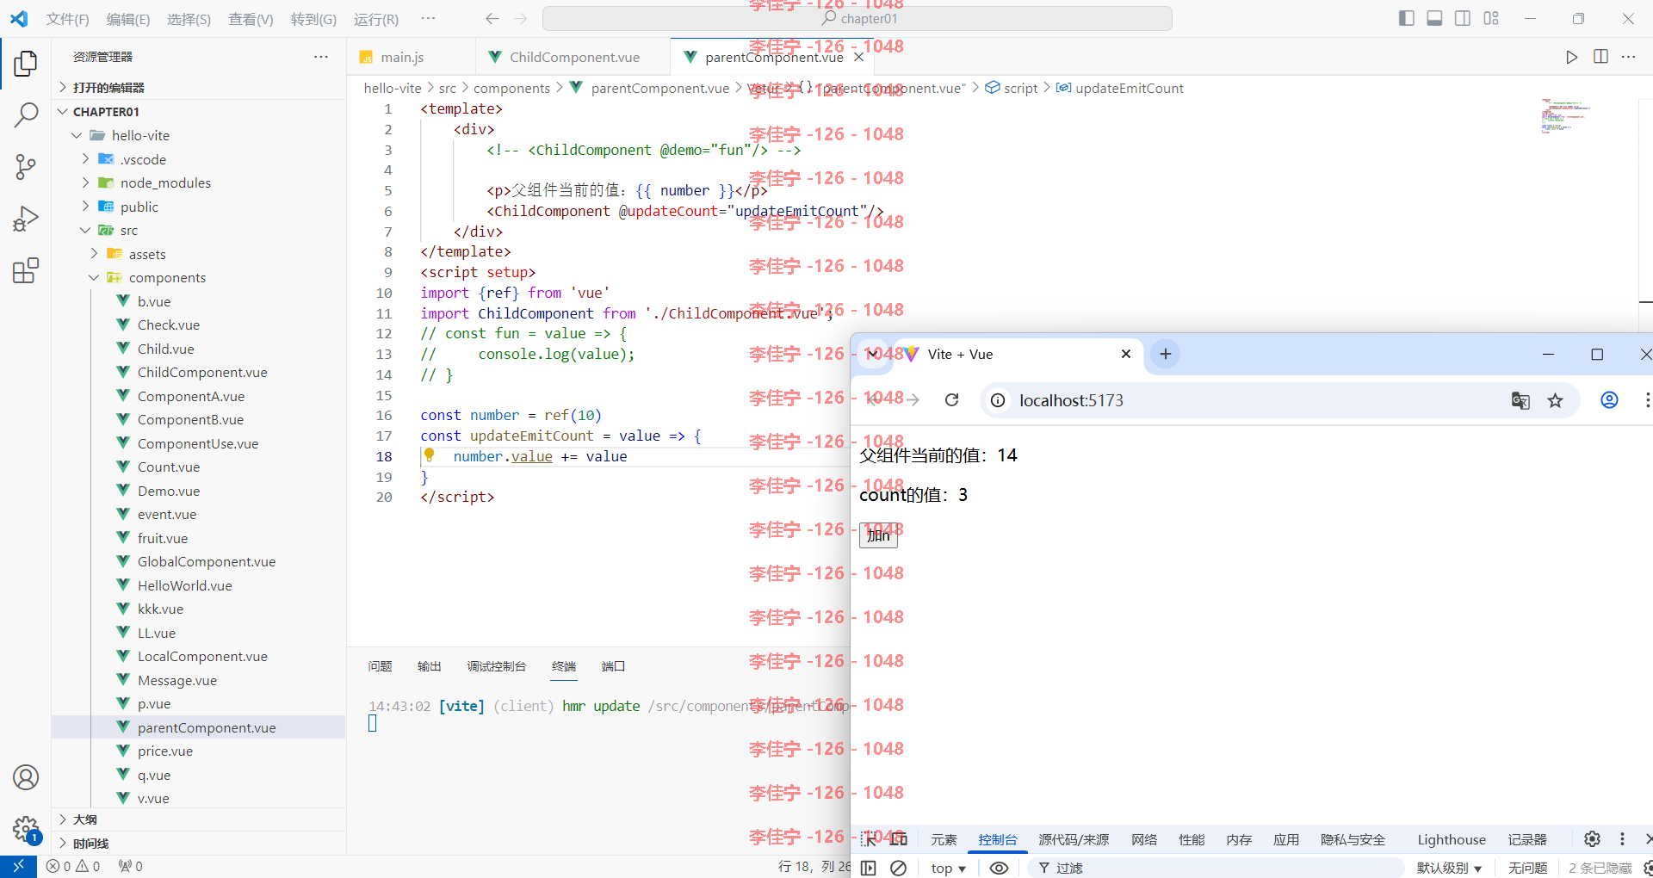Click the chapter01 command center search box
Image resolution: width=1653 pixels, height=878 pixels.
click(857, 18)
